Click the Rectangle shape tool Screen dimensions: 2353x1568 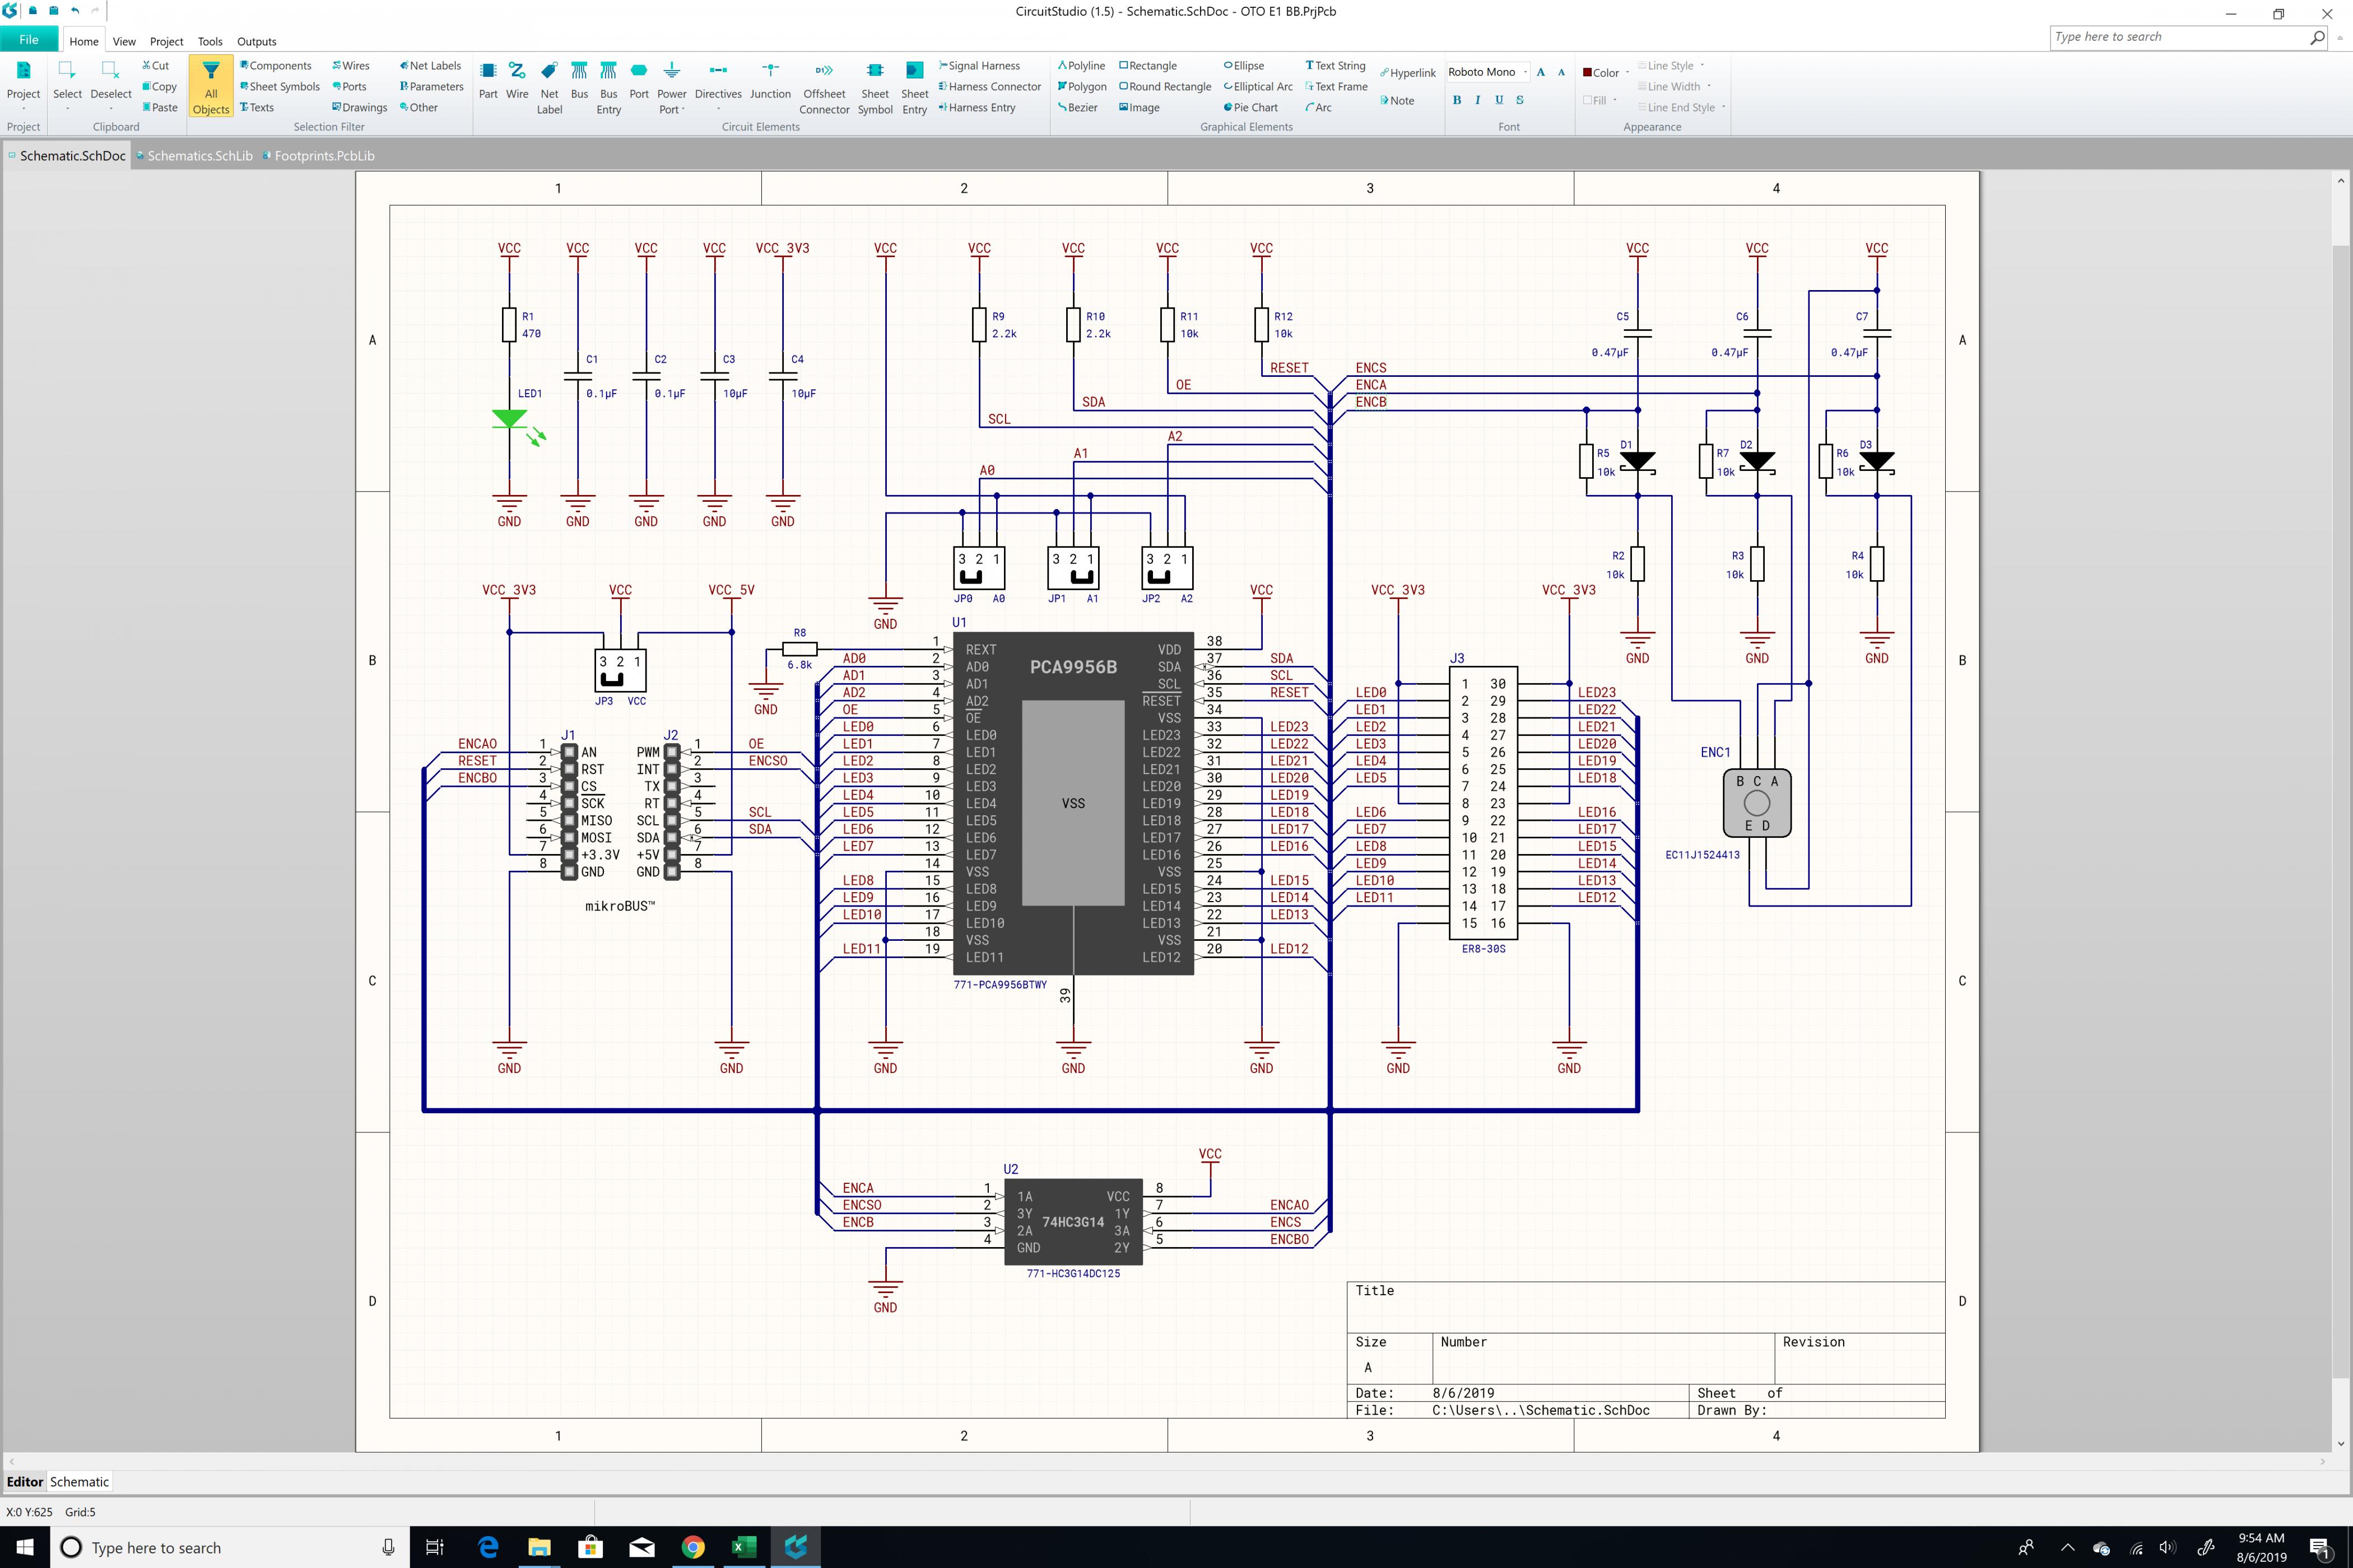pyautogui.click(x=1147, y=66)
